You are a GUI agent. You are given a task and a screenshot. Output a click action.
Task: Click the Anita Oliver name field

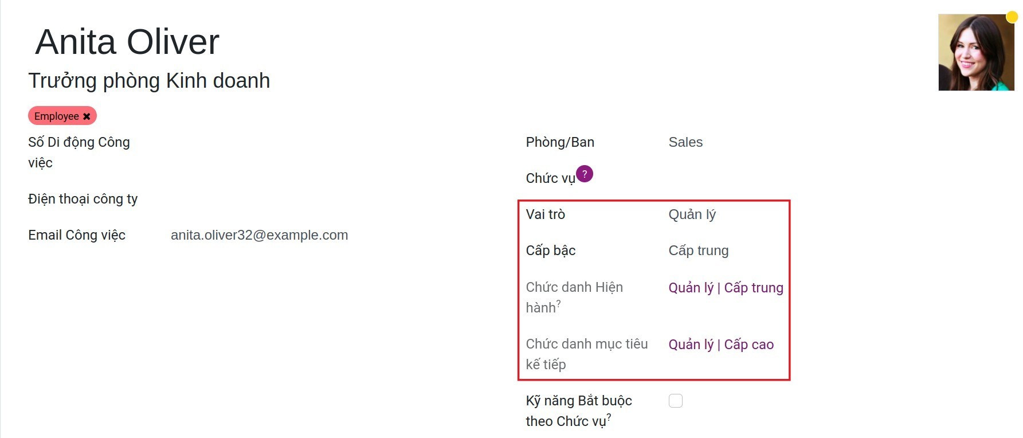click(127, 42)
